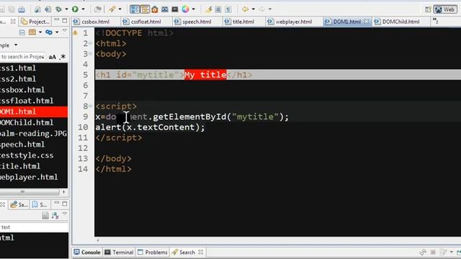This screenshot has width=461, height=259.
Task: Click the open task/folder icon in the toolbar
Action: (98, 9)
